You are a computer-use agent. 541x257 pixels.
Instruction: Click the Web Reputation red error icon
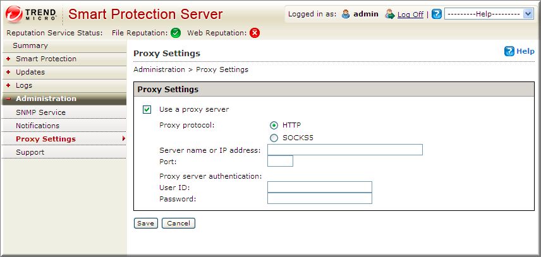[x=255, y=33]
